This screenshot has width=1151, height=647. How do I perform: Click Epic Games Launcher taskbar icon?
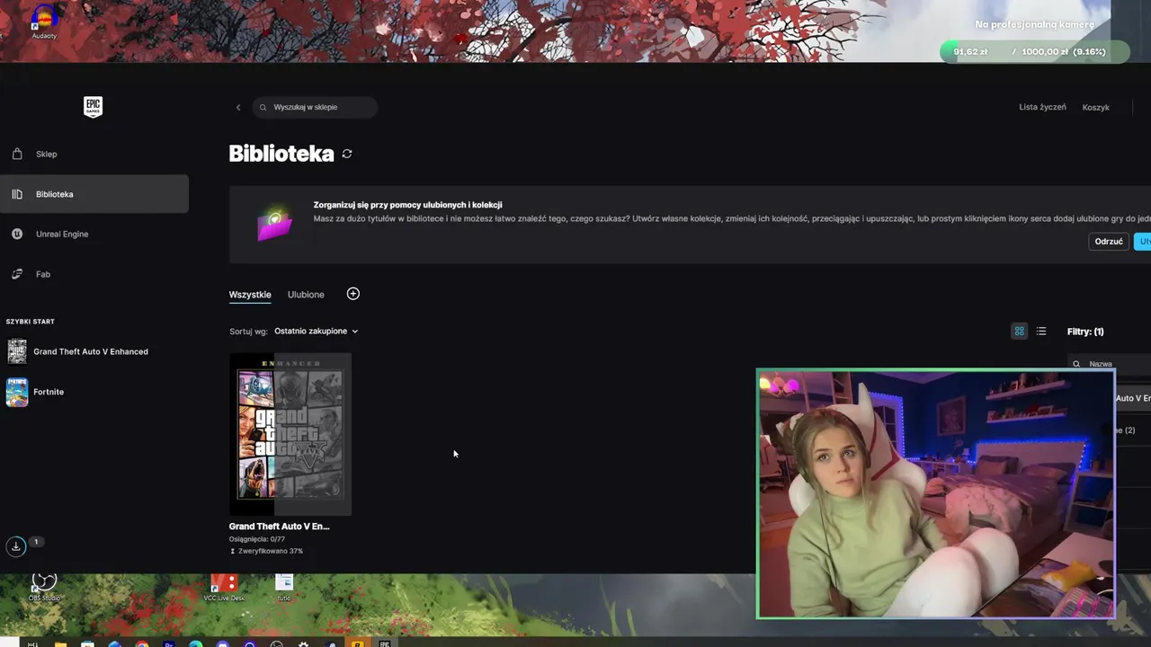384,643
